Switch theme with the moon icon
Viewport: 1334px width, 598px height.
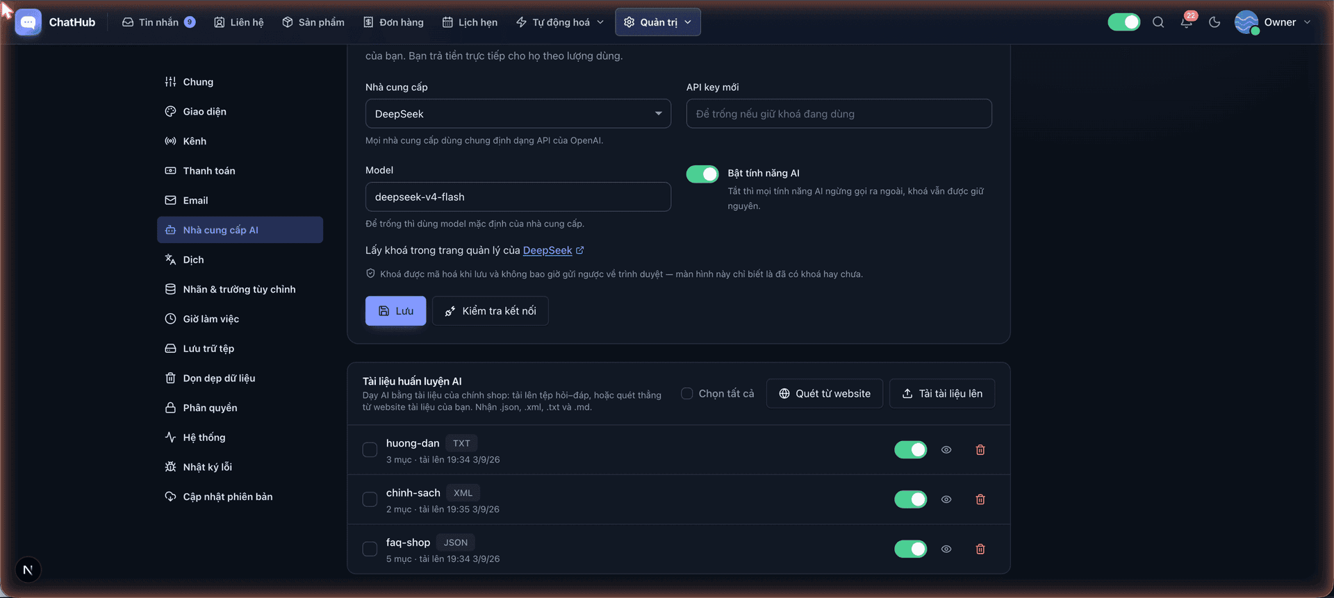[1214, 22]
